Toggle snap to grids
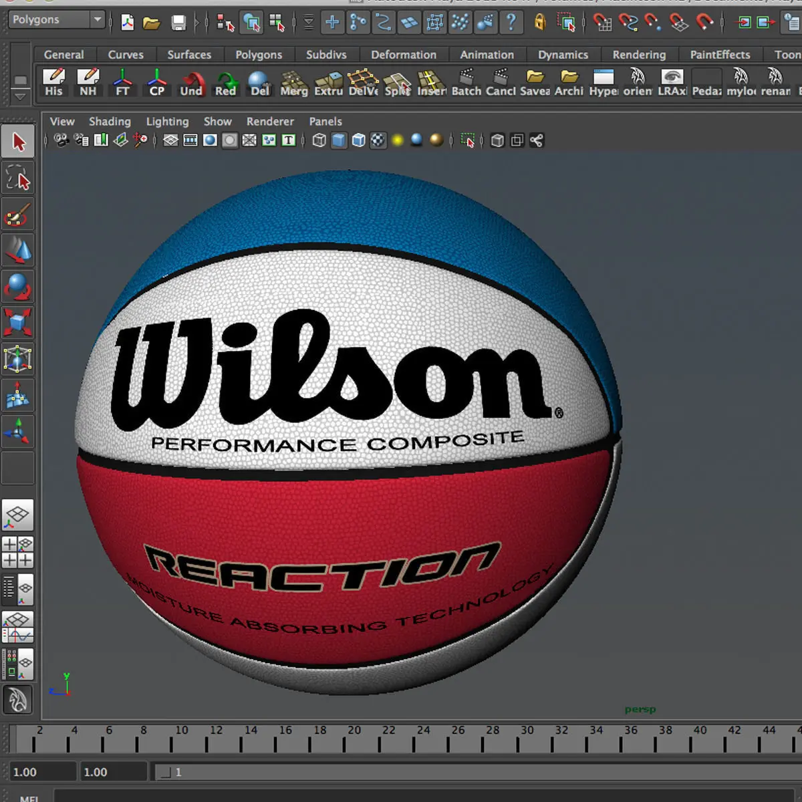 [602, 23]
